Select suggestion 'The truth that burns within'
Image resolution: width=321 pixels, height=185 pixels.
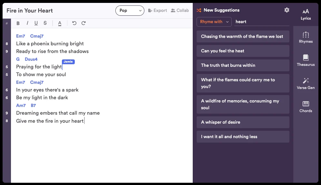click(243, 66)
